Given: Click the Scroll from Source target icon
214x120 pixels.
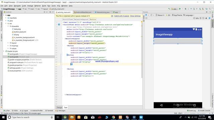Looking at the screenshot, I should pyautogui.click(x=44, y=12).
